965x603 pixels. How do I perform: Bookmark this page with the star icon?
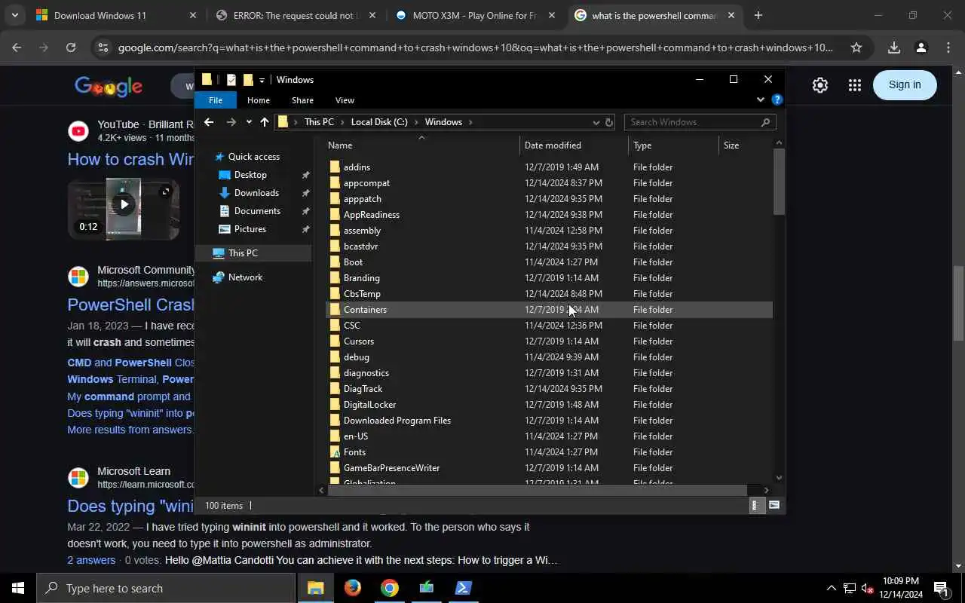pos(856,47)
